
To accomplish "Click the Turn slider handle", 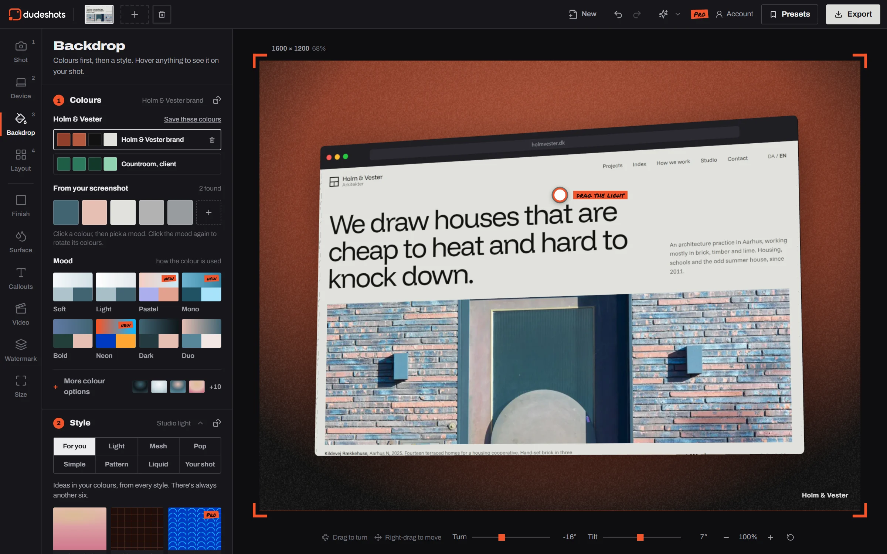I will 502,537.
